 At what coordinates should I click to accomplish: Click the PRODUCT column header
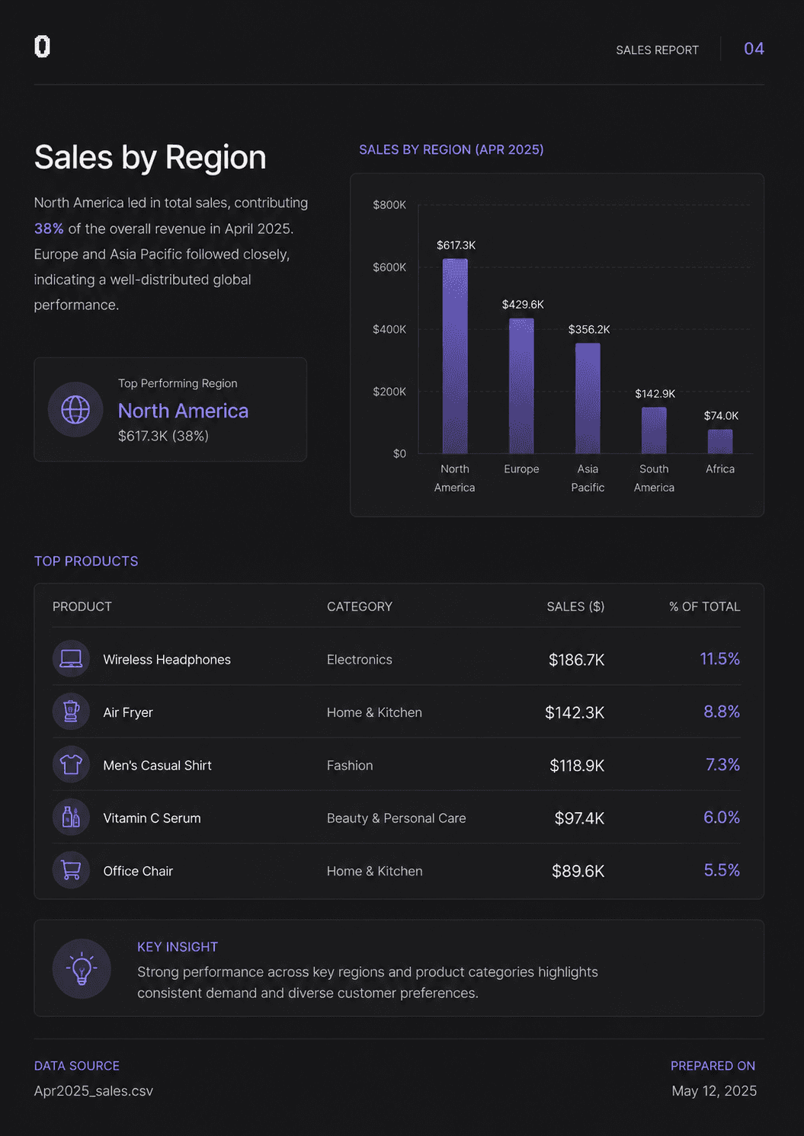coord(82,606)
